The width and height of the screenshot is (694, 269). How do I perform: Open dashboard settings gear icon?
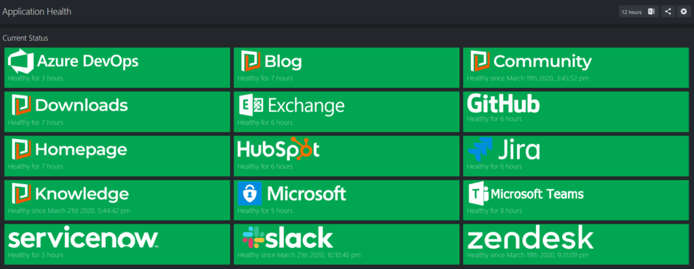[683, 12]
